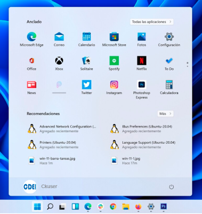
Task: Click the Anclado section heading
Action: 34,22
